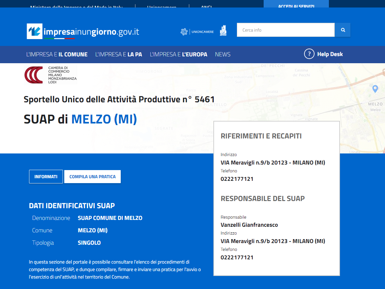The image size is (385, 289).
Task: Click the search magnifier button
Action: (x=343, y=30)
